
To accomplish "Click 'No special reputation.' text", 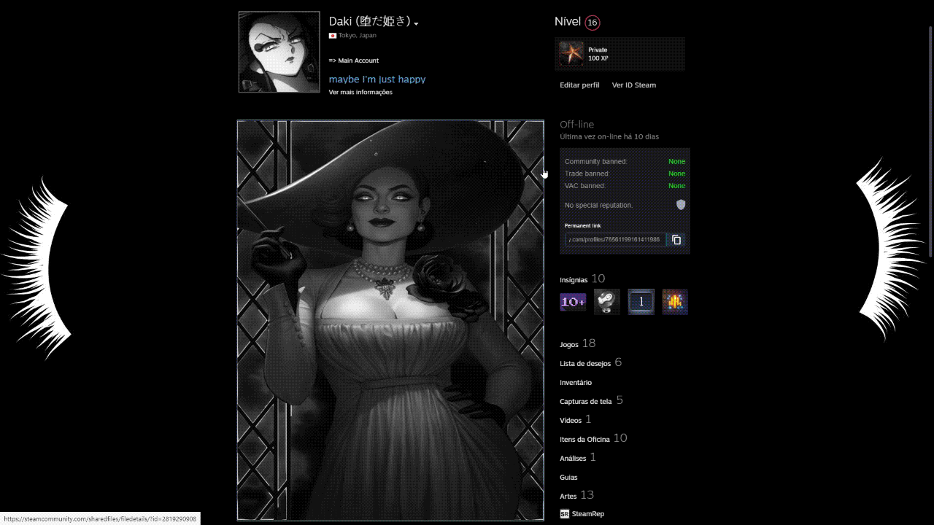I will (x=598, y=206).
